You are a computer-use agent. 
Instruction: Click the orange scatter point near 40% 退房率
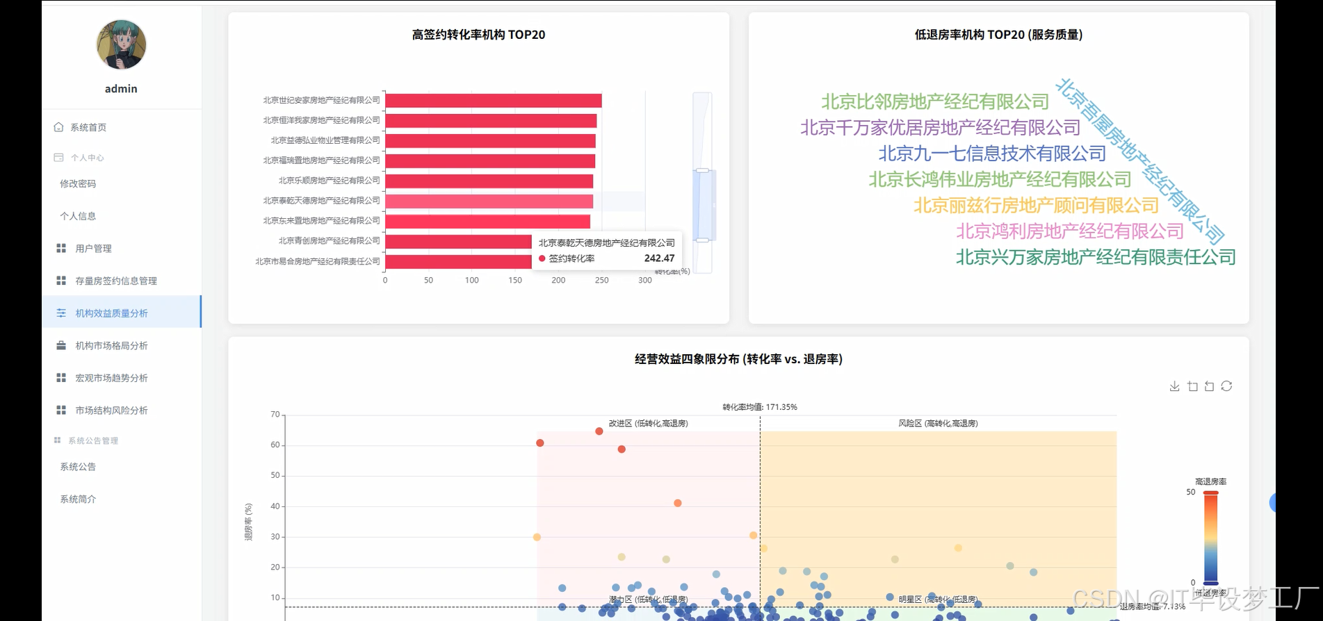(x=678, y=503)
